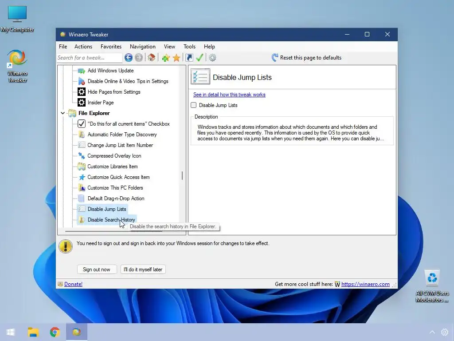454x341 pixels.
Task: Open the Favorites menu
Action: [x=111, y=46]
